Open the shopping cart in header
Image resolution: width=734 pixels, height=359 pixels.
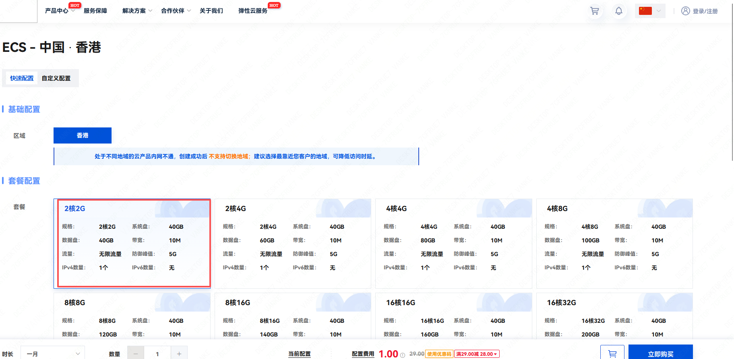(594, 11)
